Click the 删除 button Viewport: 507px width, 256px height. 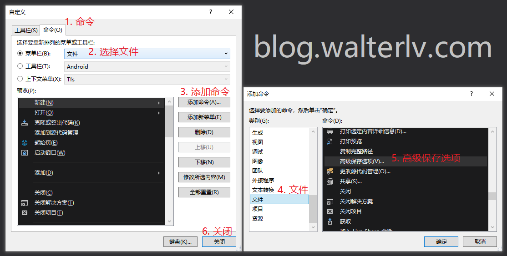click(x=204, y=132)
